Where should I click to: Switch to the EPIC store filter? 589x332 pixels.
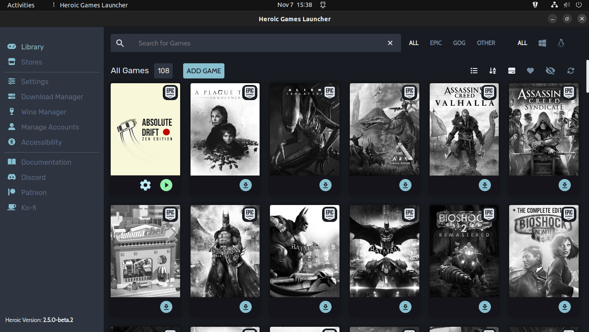click(x=436, y=43)
